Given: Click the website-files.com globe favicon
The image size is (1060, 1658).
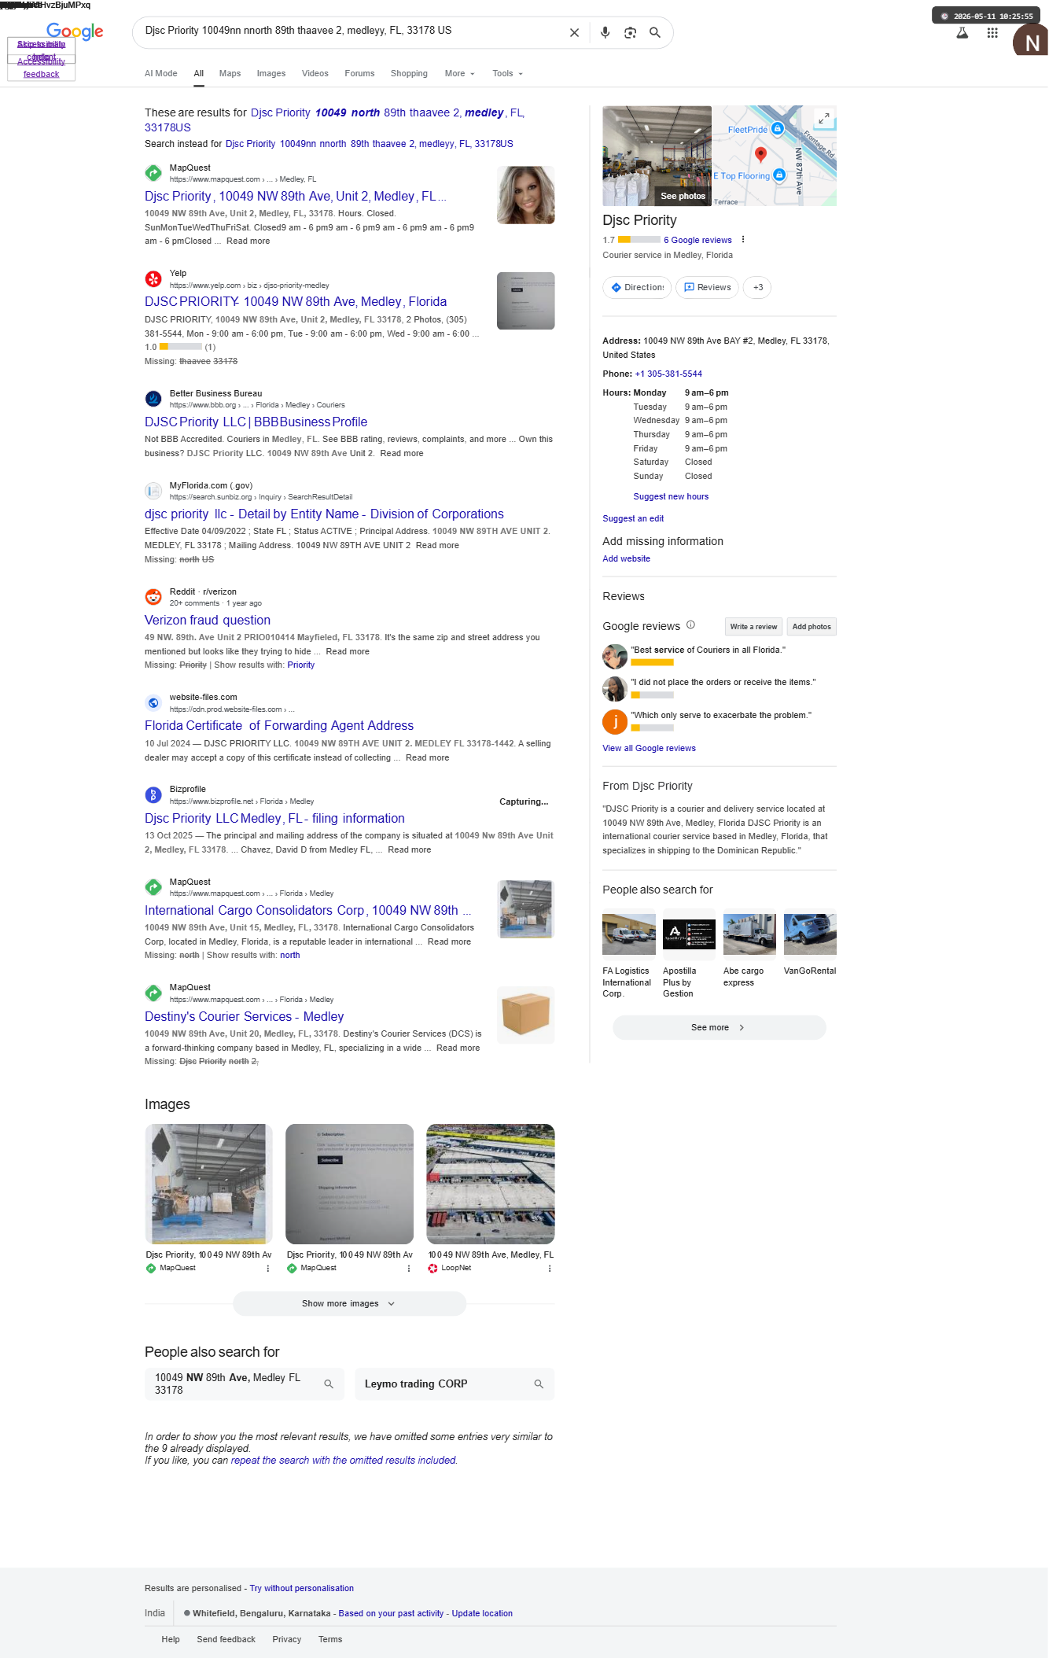Looking at the screenshot, I should 153,702.
